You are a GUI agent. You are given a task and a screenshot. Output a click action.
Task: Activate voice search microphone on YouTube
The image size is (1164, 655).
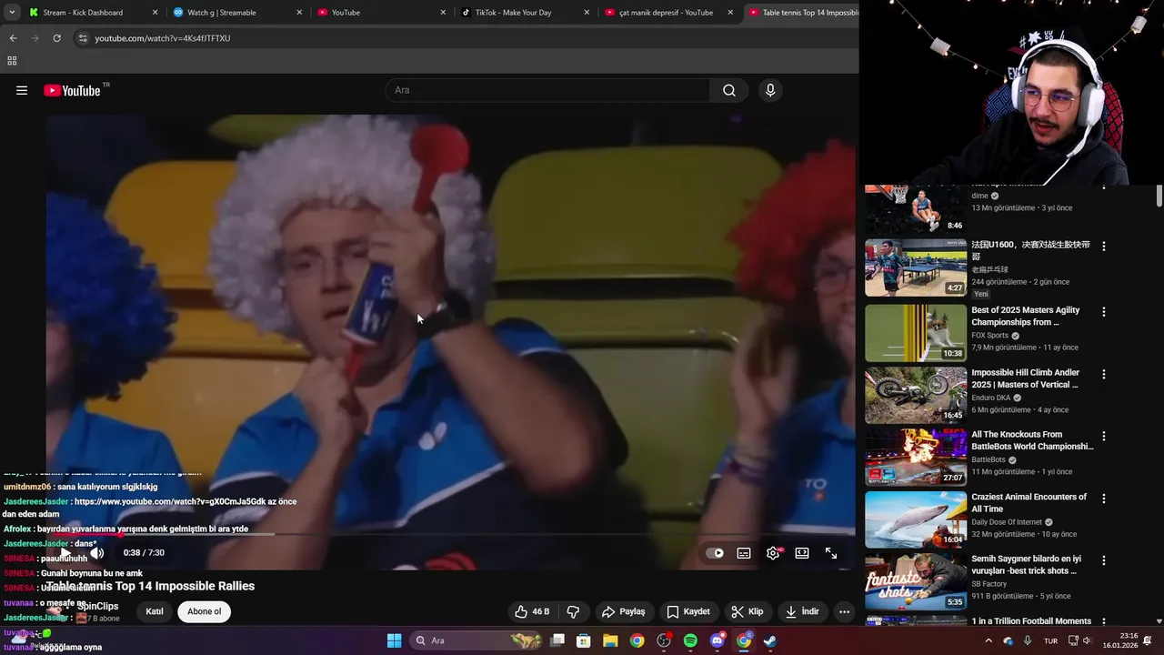[x=770, y=90]
